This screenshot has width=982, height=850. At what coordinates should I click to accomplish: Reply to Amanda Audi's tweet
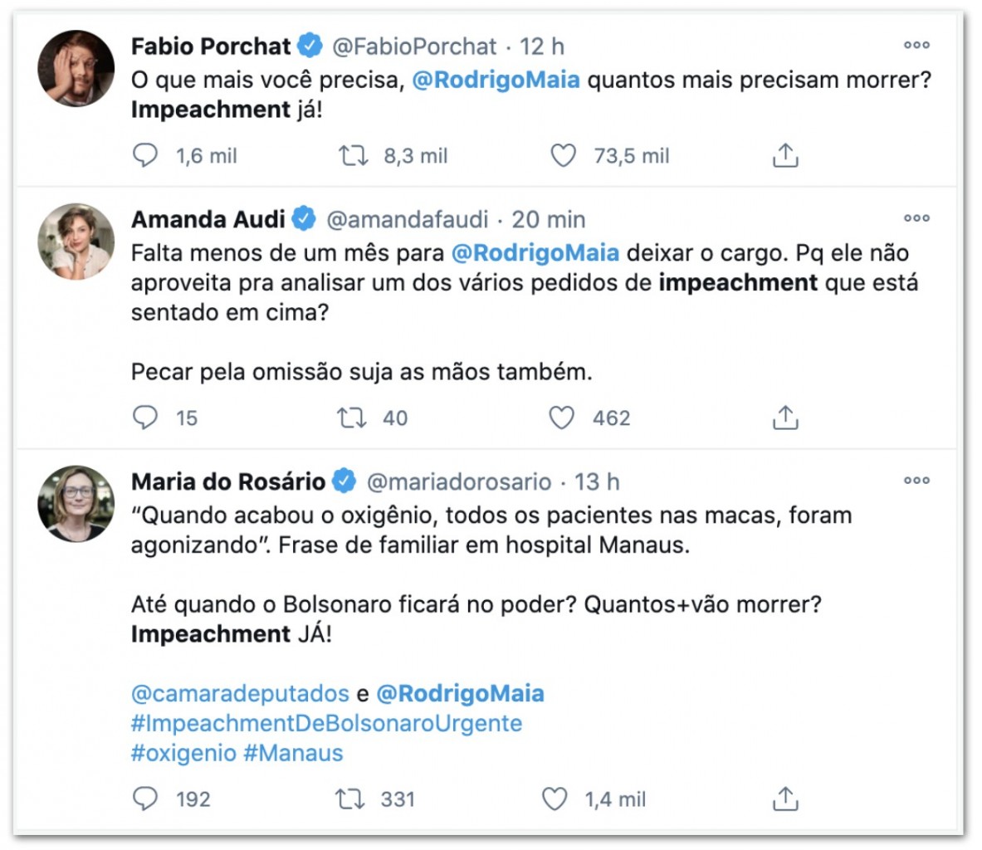[144, 418]
